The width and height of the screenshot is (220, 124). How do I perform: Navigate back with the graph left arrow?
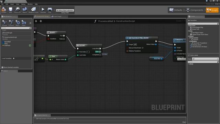36,21
